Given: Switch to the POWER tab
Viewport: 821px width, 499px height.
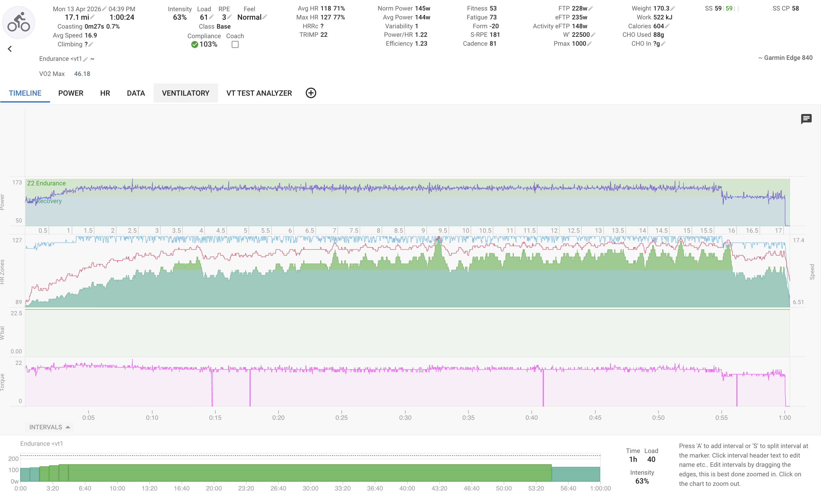Looking at the screenshot, I should click(71, 93).
